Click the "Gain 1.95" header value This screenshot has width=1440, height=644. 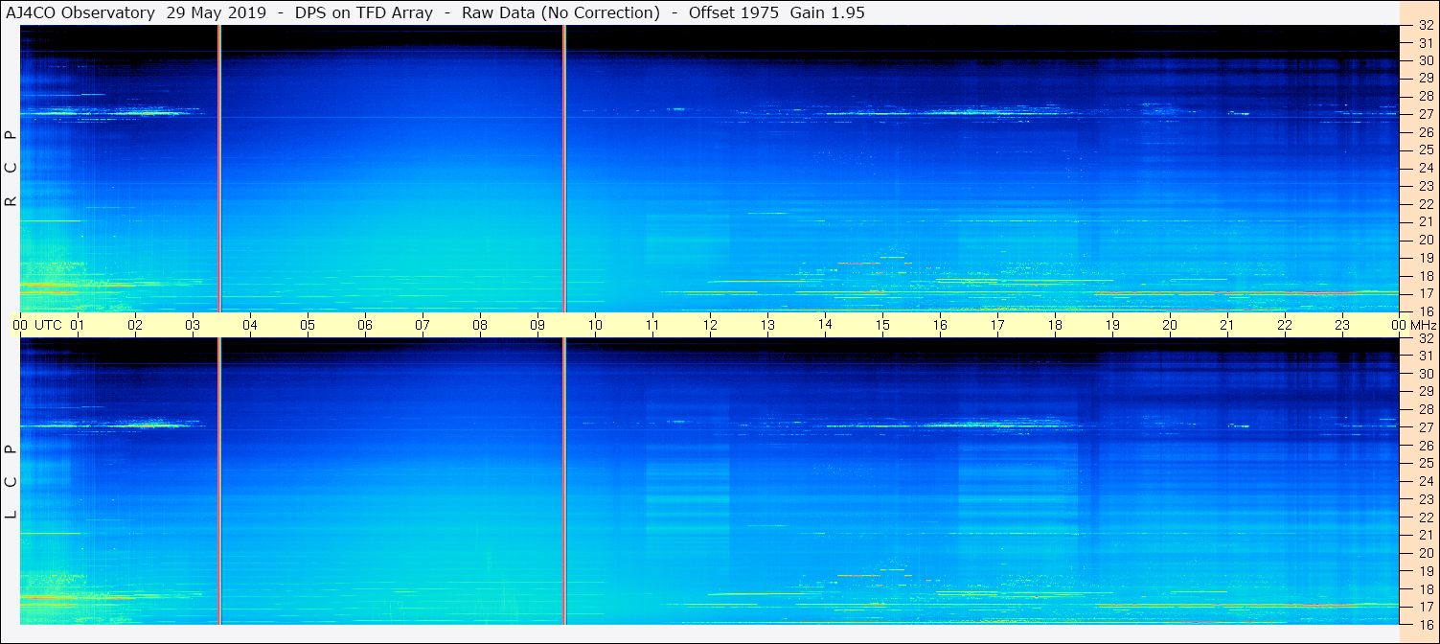(x=828, y=12)
